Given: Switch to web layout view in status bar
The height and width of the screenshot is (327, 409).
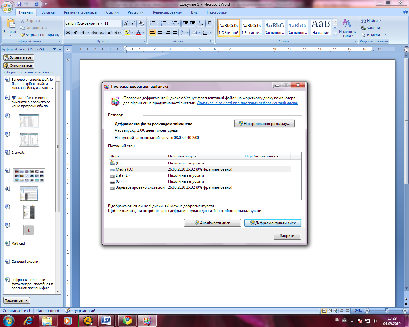Looking at the screenshot, I should click(x=336, y=311).
